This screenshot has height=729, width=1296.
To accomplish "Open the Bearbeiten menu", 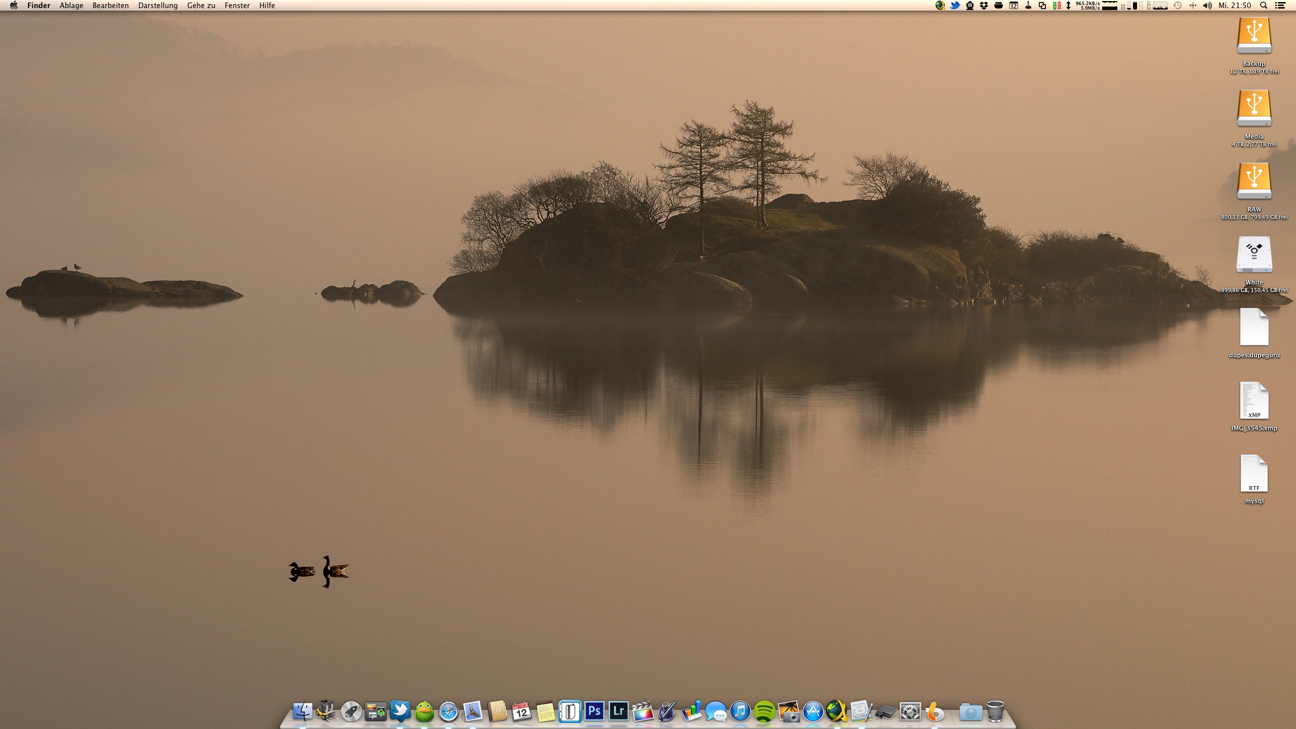I will (110, 6).
